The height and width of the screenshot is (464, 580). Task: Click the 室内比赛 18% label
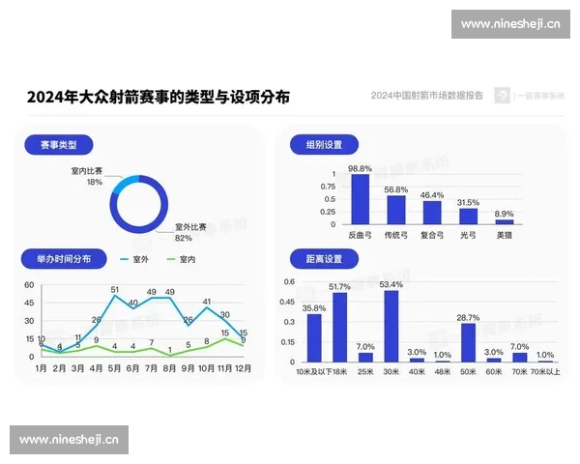[87, 176]
